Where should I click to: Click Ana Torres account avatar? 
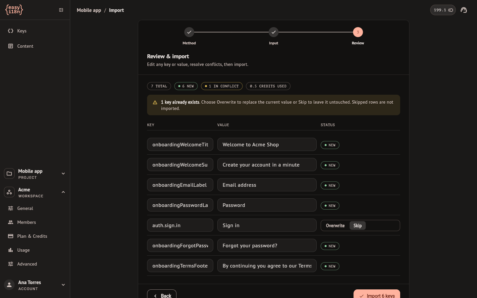pyautogui.click(x=9, y=285)
